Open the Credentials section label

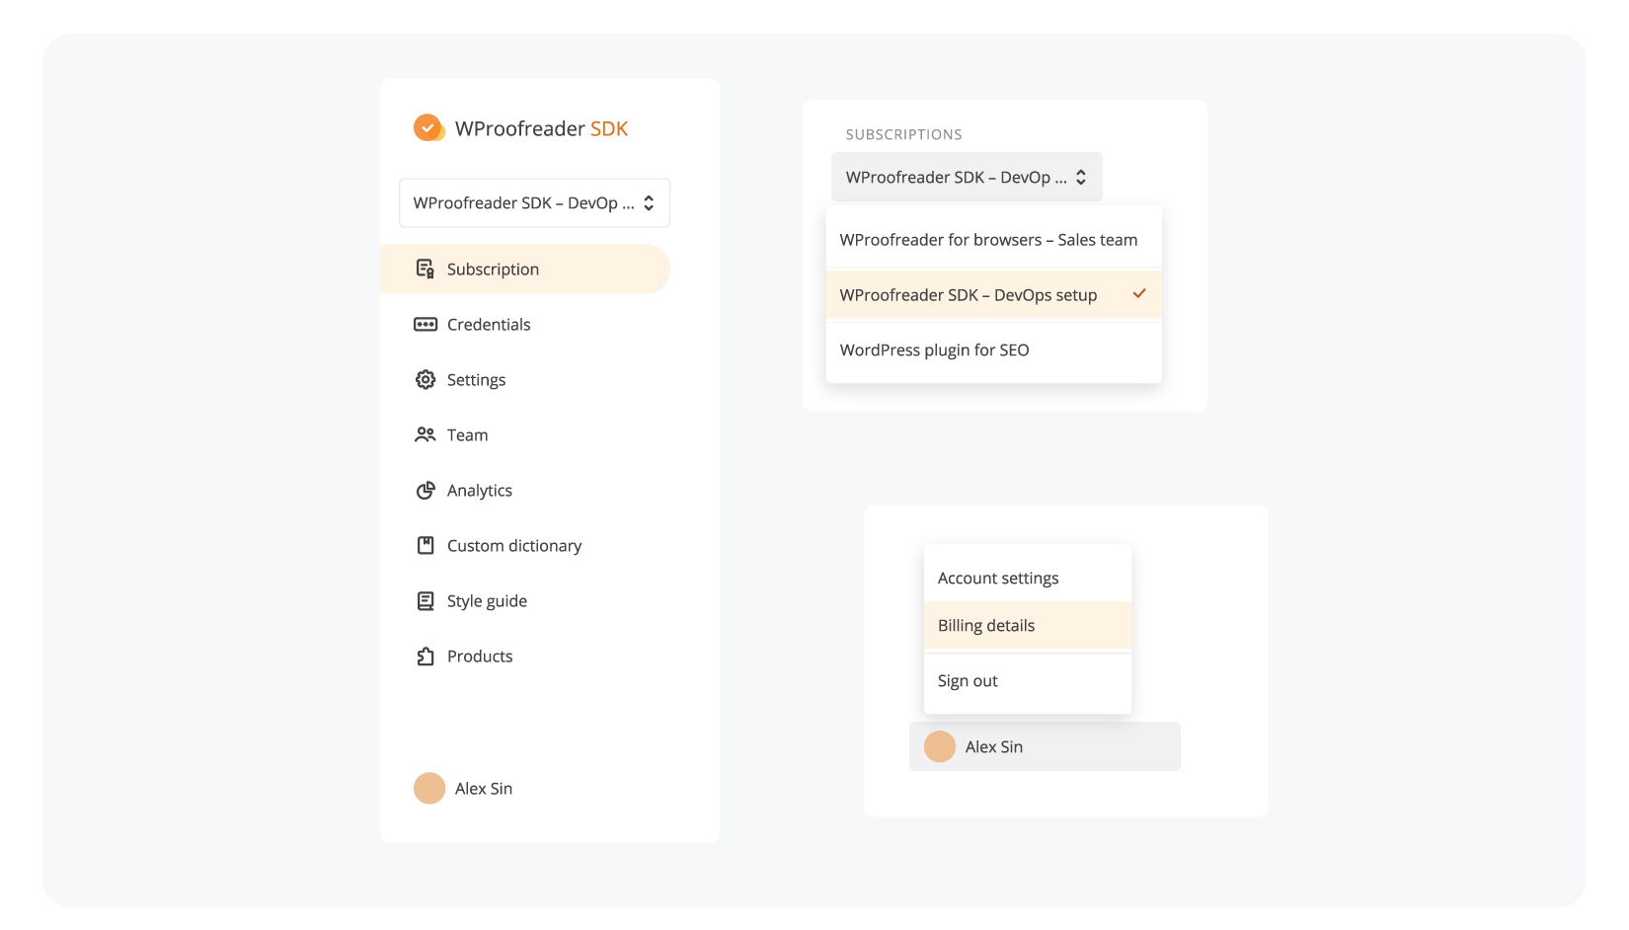coord(489,324)
